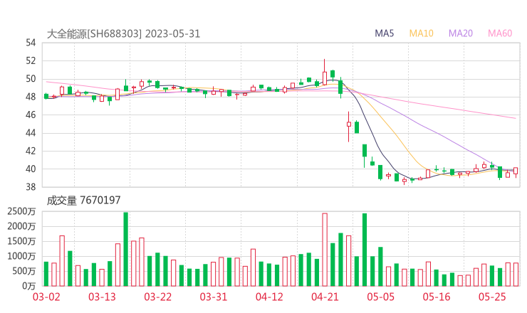The width and height of the screenshot is (527, 313).
Task: Click the 2500万 volume axis label
Action: tap(21, 211)
